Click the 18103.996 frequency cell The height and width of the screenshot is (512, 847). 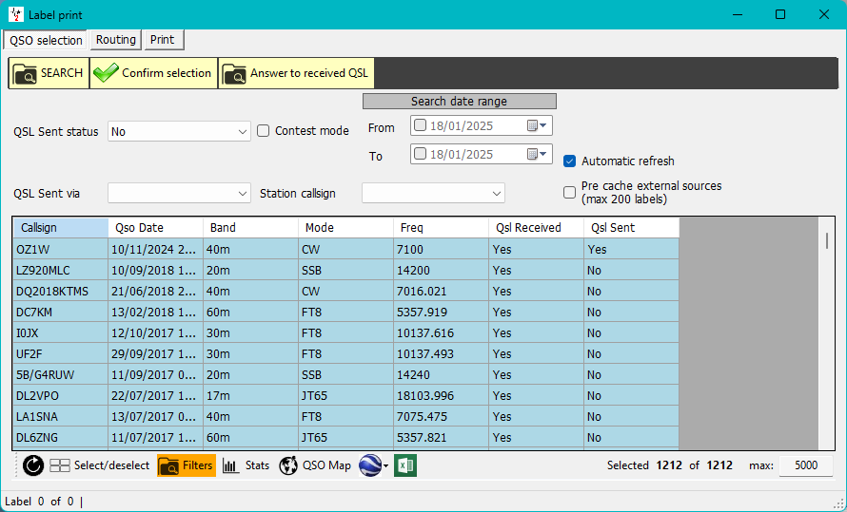(x=441, y=395)
